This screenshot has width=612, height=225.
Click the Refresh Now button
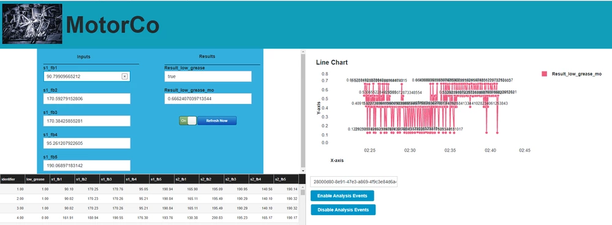pyautogui.click(x=217, y=120)
